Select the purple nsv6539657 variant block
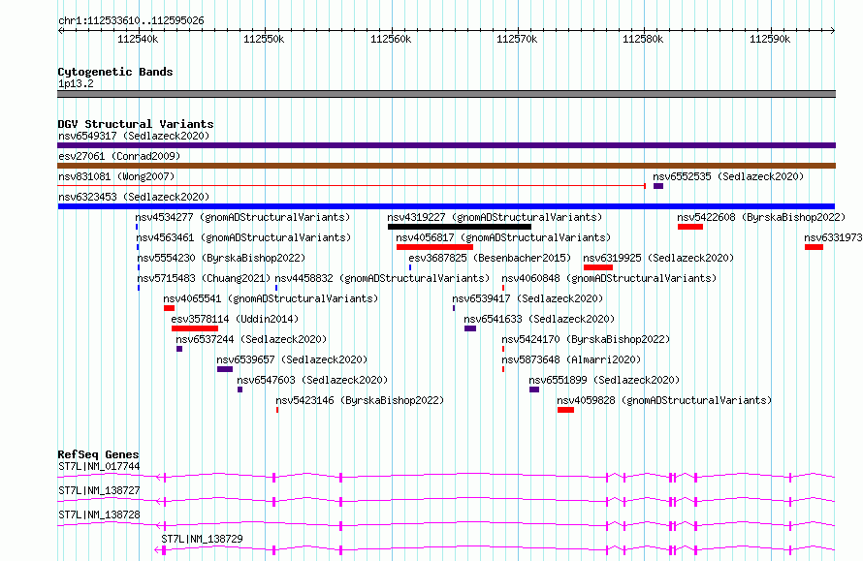Viewport: 863px width, 561px height. (225, 369)
